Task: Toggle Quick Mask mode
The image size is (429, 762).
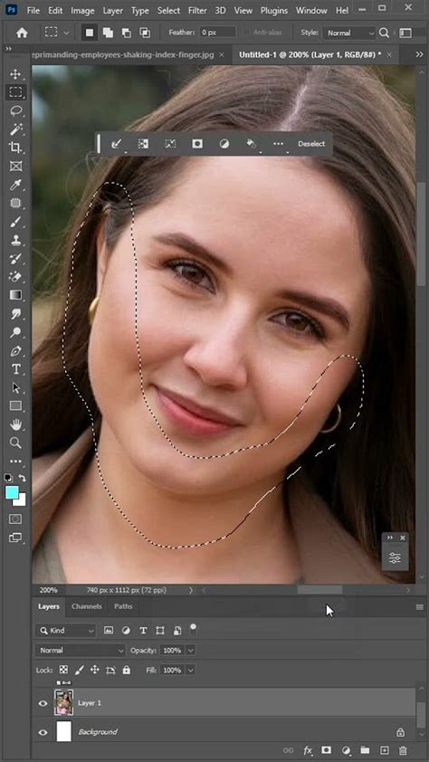Action: (x=15, y=519)
